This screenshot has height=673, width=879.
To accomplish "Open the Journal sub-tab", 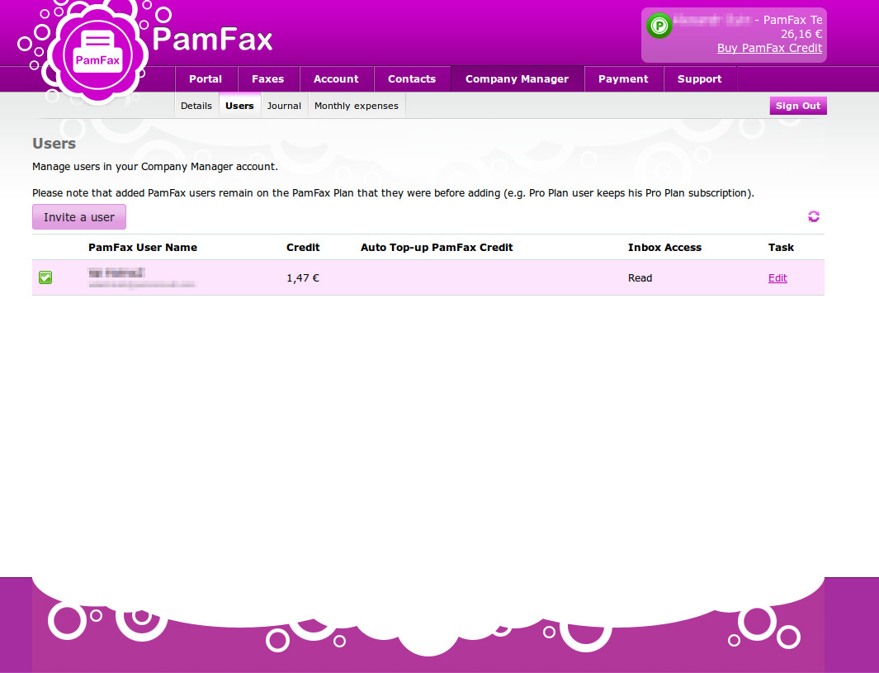I will [284, 105].
